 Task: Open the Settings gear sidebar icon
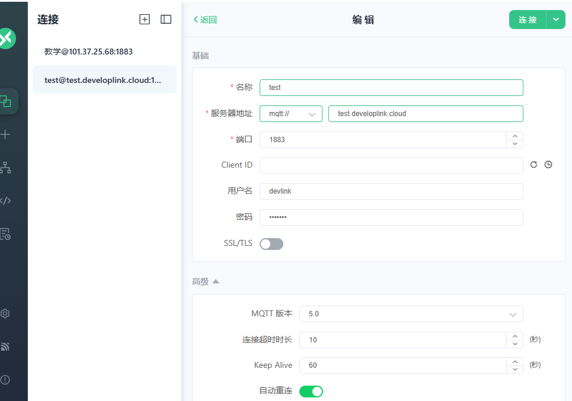point(5,313)
